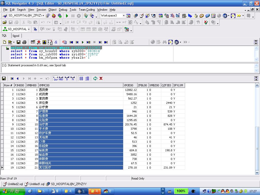Go to first record in results

[x=12, y=78]
